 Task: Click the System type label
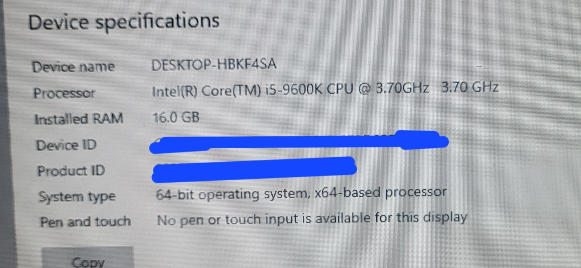(77, 197)
